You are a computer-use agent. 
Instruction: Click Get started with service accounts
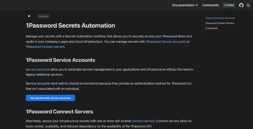[x=51, y=98]
